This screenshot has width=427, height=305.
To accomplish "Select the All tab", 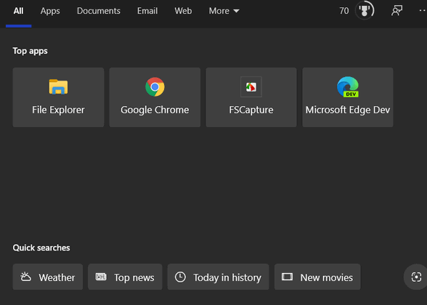I will [19, 11].
